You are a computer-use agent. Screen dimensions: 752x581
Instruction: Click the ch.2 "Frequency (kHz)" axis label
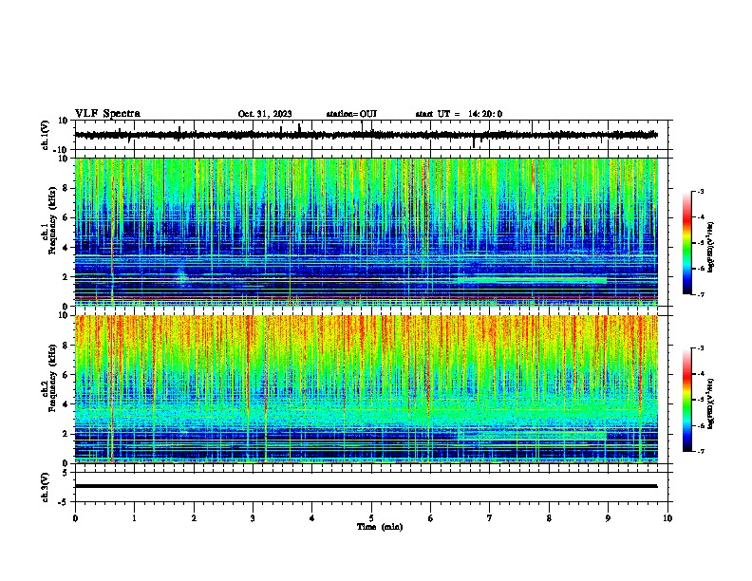(52, 378)
